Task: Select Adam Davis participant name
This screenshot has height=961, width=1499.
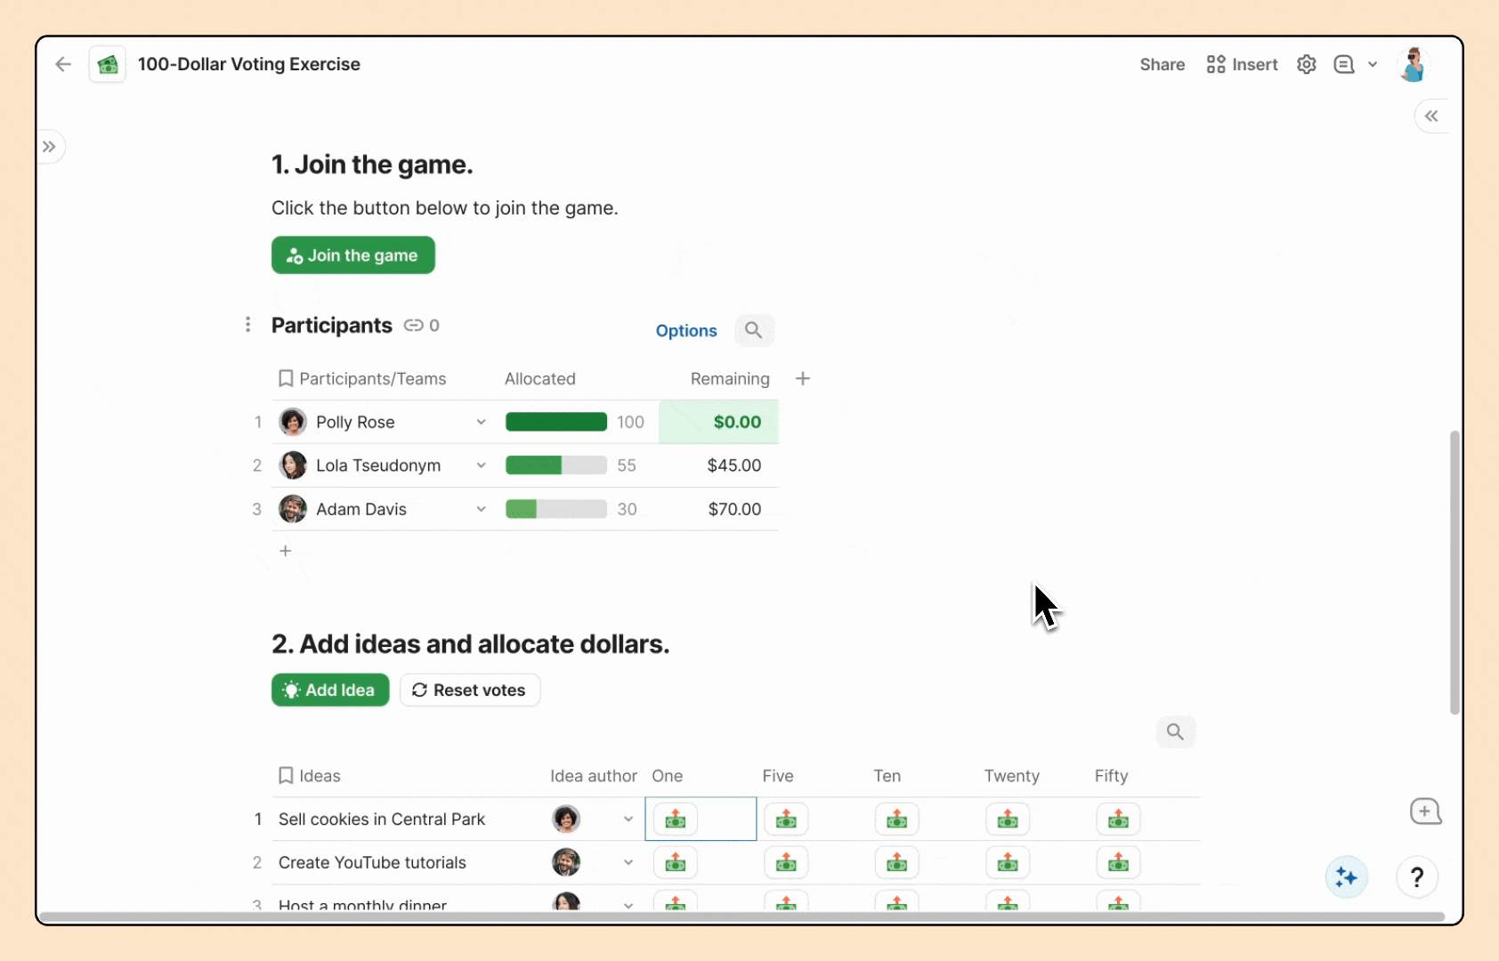Action: tap(361, 509)
